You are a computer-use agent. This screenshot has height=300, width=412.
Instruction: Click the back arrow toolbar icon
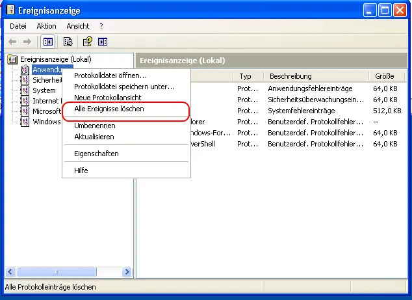point(12,42)
